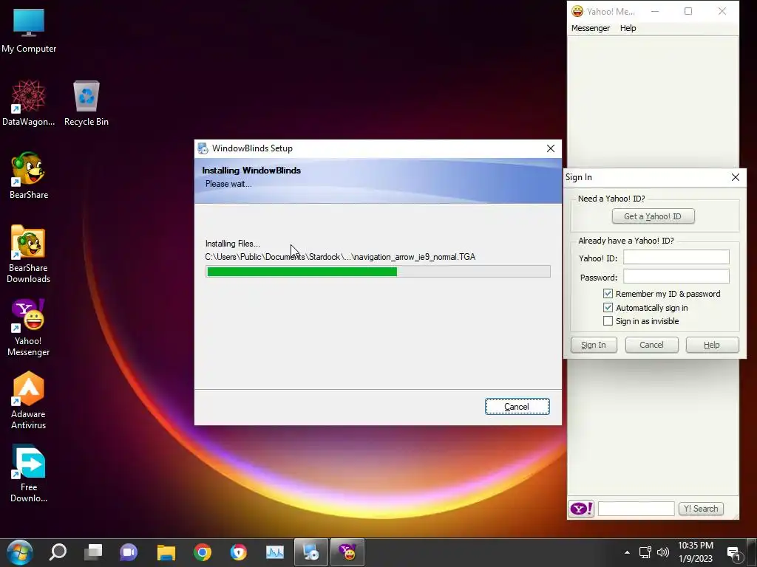Click the installation progress bar
Screen dimensions: 757x567
click(x=378, y=272)
